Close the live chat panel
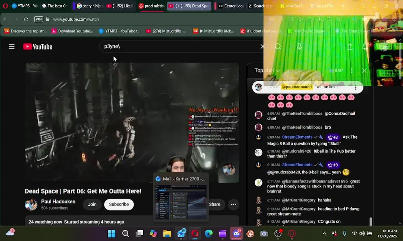Screen dimensions: 403x241 [x=364, y=71]
